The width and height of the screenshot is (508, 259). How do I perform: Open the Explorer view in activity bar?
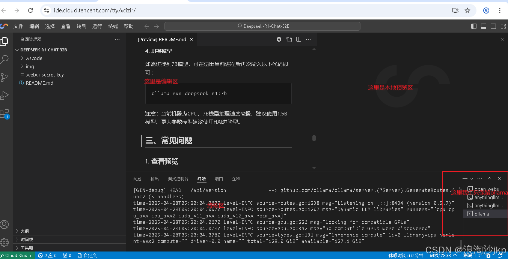tap(4, 41)
